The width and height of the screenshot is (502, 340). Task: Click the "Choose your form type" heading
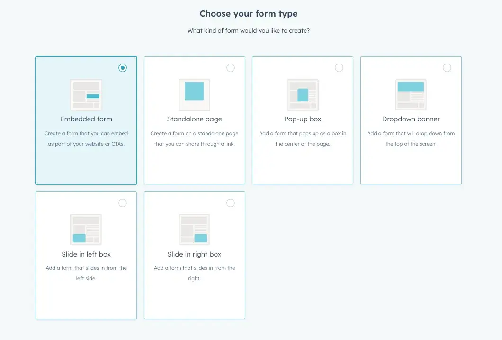click(249, 14)
